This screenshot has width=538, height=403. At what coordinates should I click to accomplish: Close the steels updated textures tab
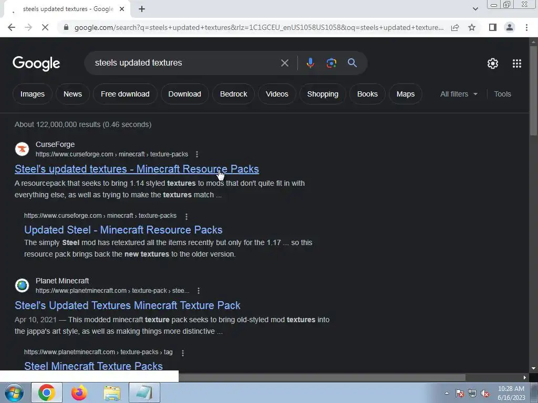tap(122, 9)
